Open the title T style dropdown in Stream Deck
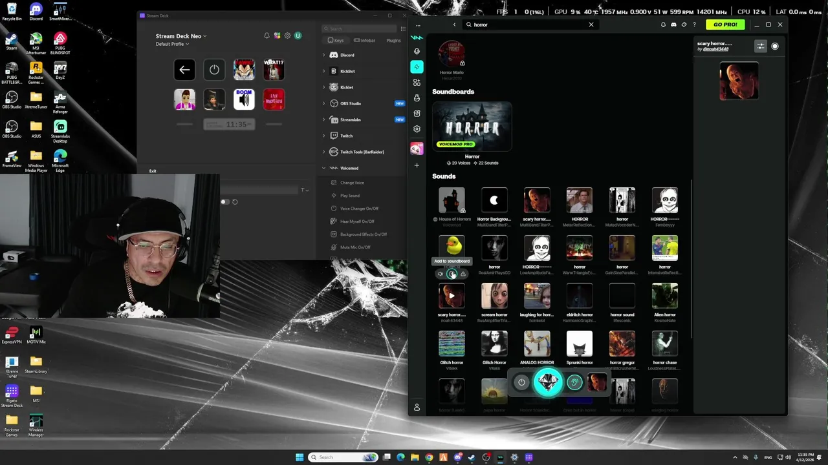This screenshot has height=465, width=828. click(305, 190)
